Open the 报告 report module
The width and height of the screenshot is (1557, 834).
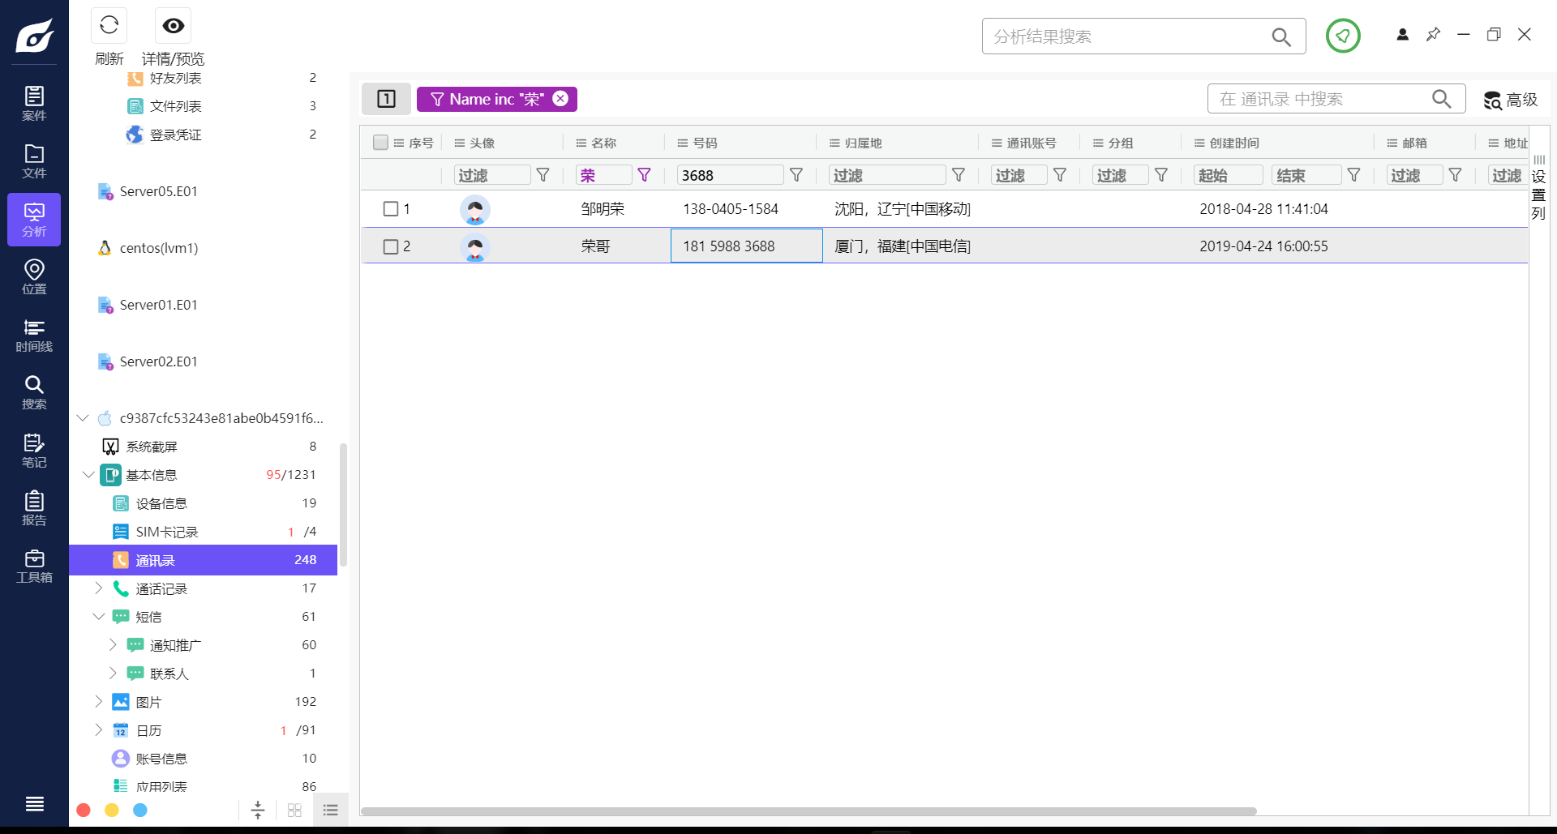pos(33,507)
